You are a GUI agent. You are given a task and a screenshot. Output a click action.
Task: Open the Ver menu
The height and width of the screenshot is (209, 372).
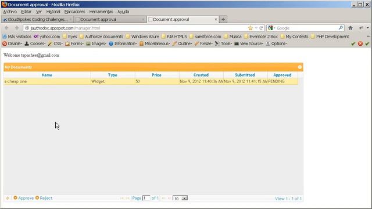tap(39, 12)
